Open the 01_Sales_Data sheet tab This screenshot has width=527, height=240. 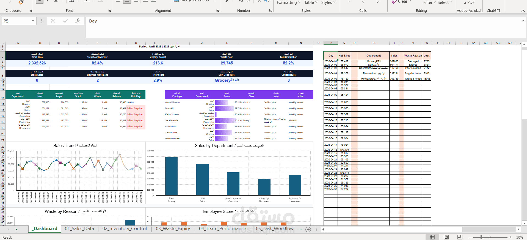pos(79,228)
